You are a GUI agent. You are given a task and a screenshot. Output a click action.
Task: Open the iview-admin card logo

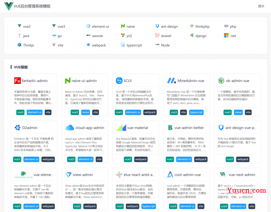tap(68, 175)
